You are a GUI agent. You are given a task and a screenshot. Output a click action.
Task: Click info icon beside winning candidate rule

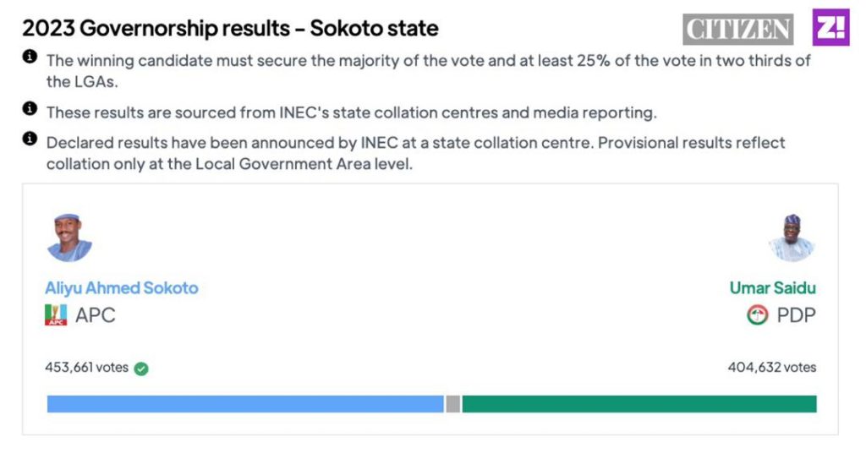[30, 57]
